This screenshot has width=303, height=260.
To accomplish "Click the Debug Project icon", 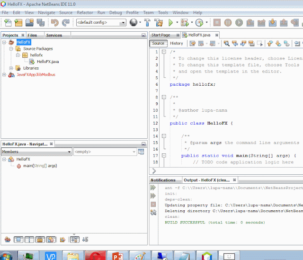I will [185, 22].
